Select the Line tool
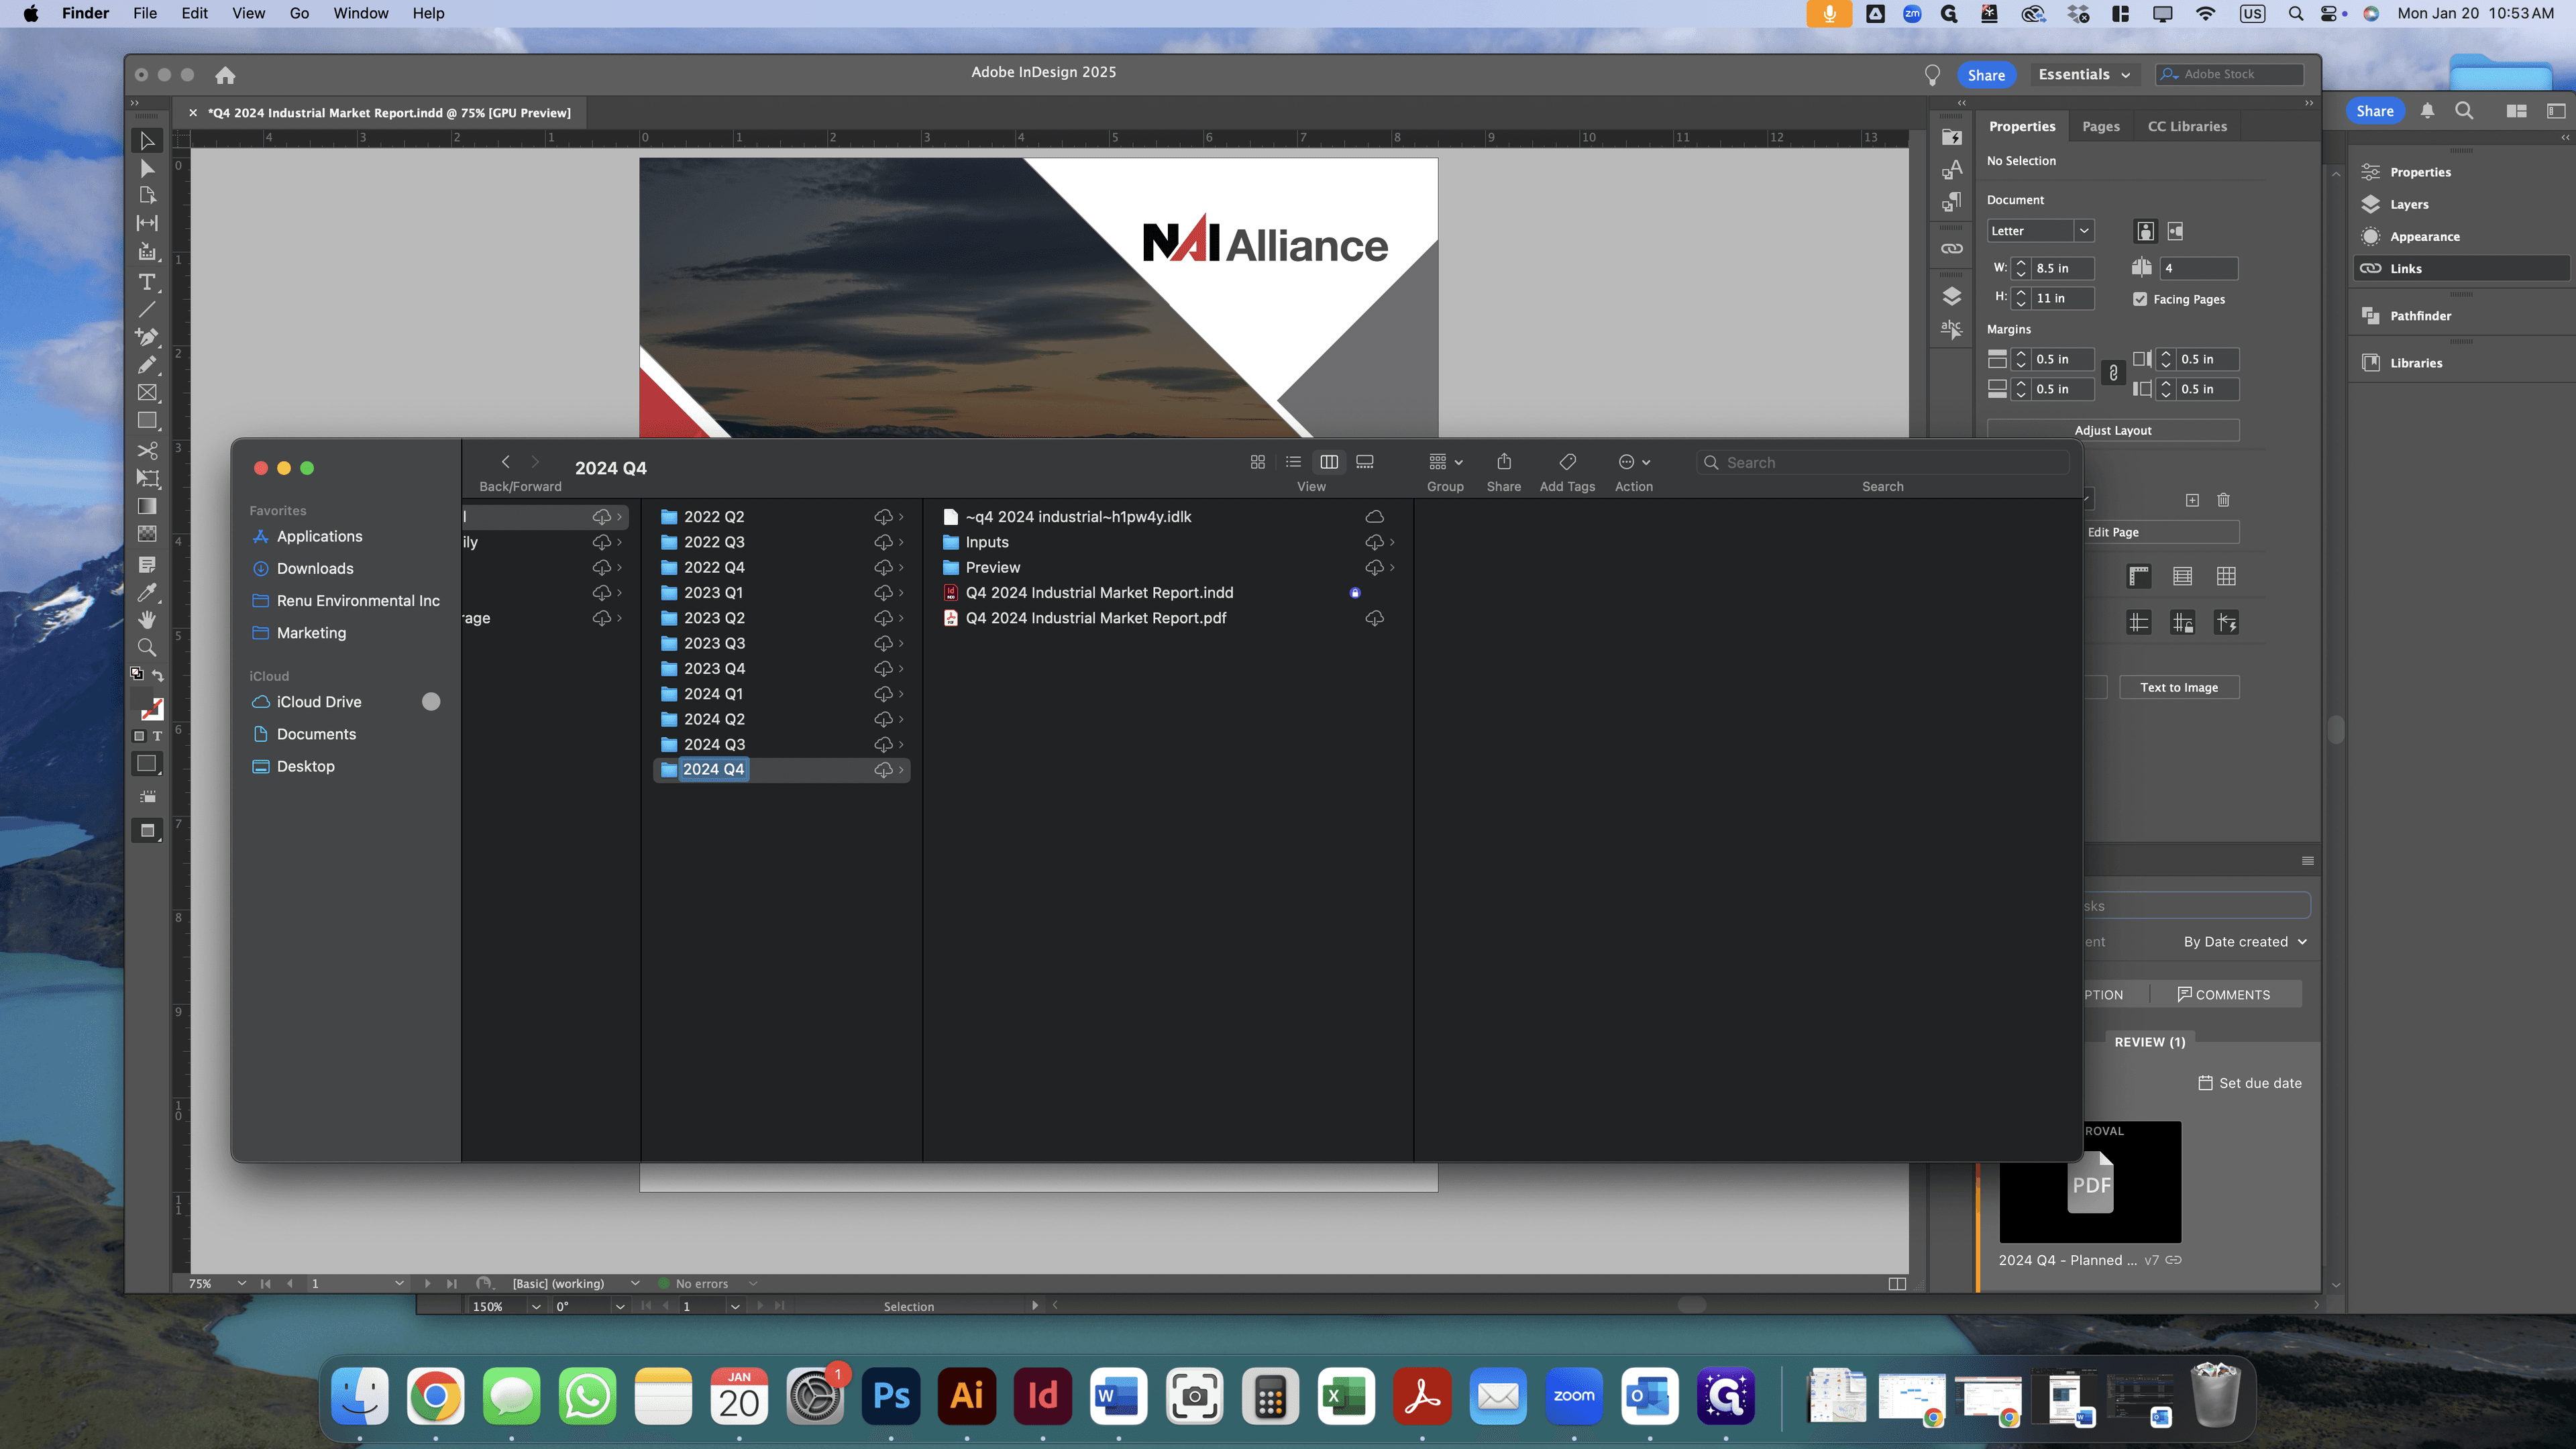Image resolution: width=2576 pixels, height=1449 pixels. (x=147, y=309)
